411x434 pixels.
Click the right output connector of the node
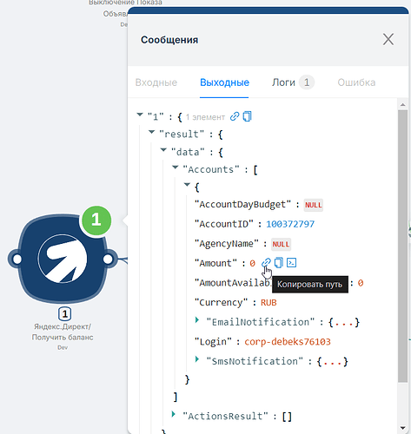[109, 259]
